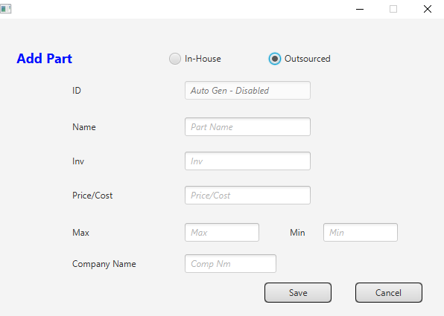Click the Min label beside Max field
The height and width of the screenshot is (316, 444).
pyautogui.click(x=297, y=232)
